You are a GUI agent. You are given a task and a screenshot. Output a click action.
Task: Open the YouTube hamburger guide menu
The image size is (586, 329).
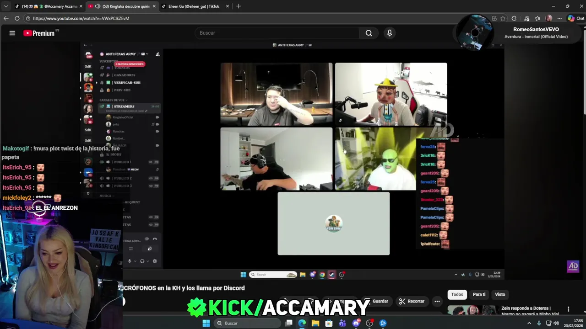click(12, 33)
